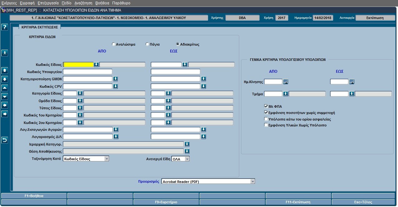This screenshot has width=398, height=207.
Task: Click the F11=Εκτύπωση button
Action: click(x=298, y=202)
